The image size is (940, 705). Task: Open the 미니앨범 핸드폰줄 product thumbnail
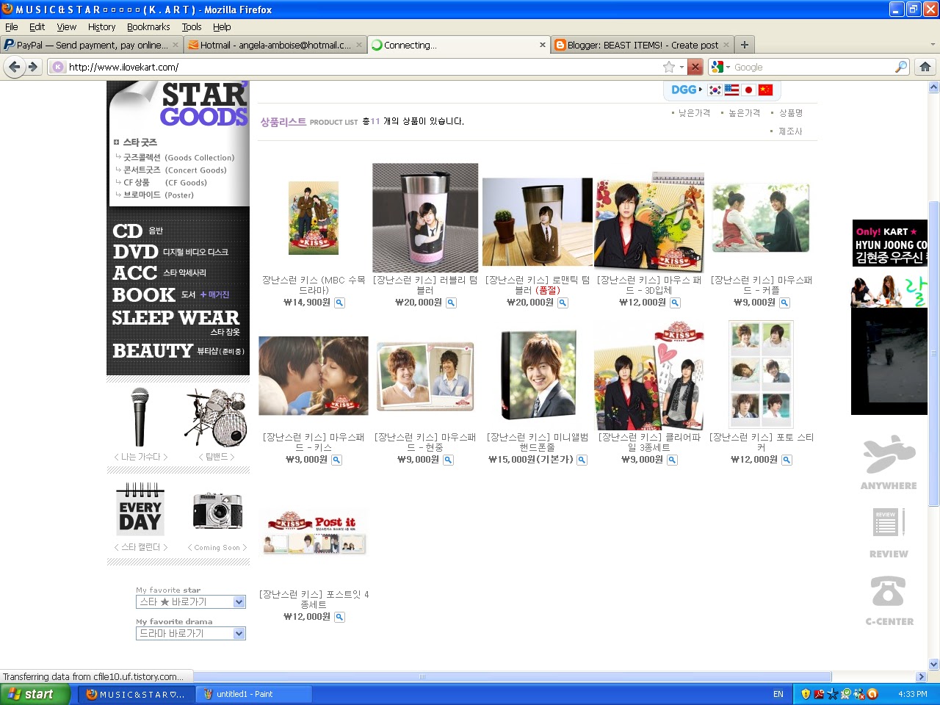pos(538,375)
